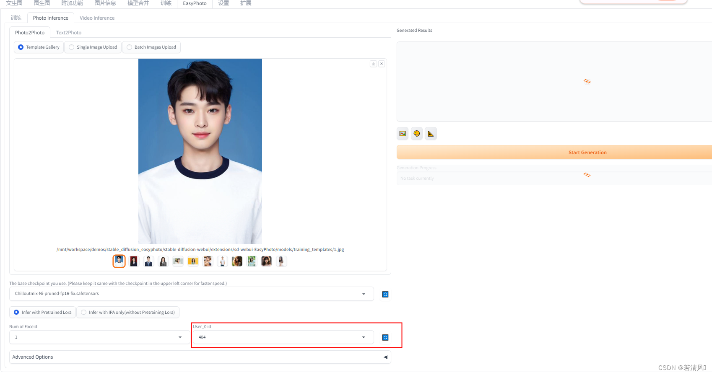This screenshot has height=375, width=712.
Task: Expand the Advanced Options section
Action: 200,357
